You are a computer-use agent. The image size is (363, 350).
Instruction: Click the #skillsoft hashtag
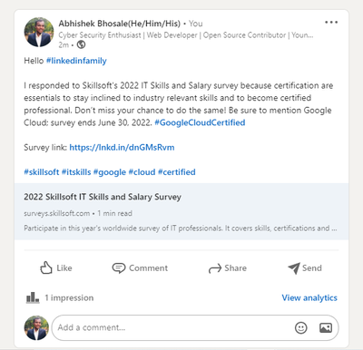[42, 172]
